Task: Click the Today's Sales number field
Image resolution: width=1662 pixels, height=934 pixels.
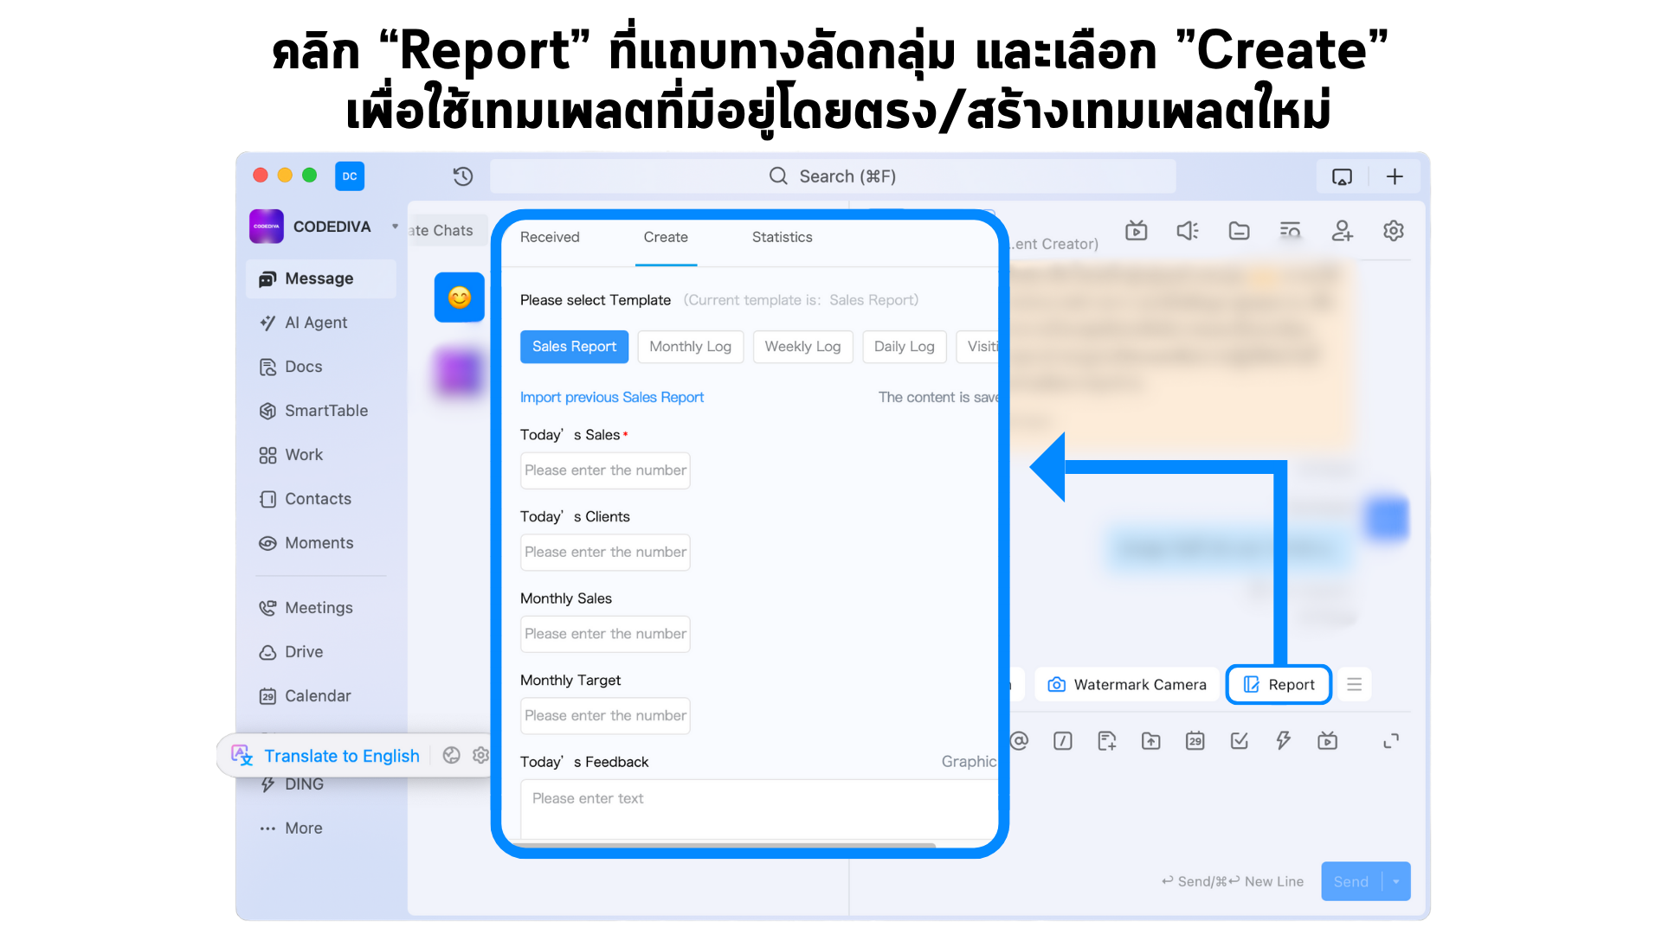Action: click(x=605, y=470)
